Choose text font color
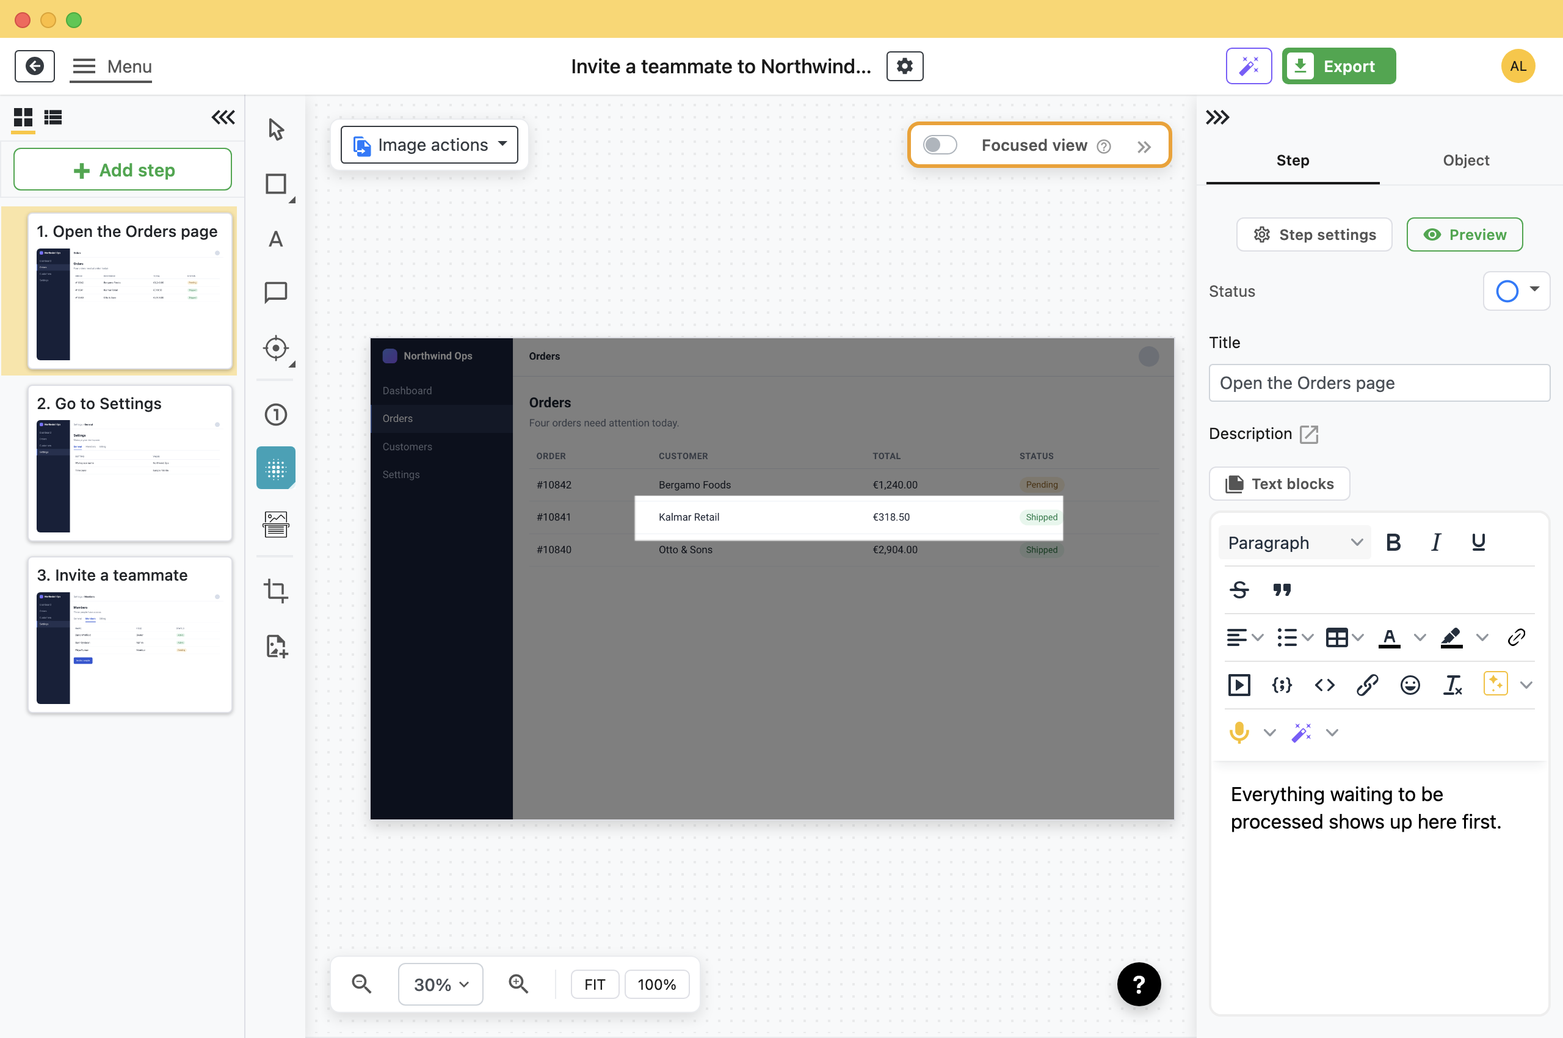 tap(1389, 637)
